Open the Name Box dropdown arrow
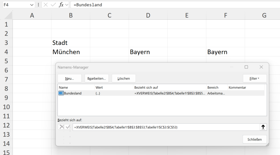Viewport: 280px width, 155px height. pyautogui.click(x=32, y=5)
